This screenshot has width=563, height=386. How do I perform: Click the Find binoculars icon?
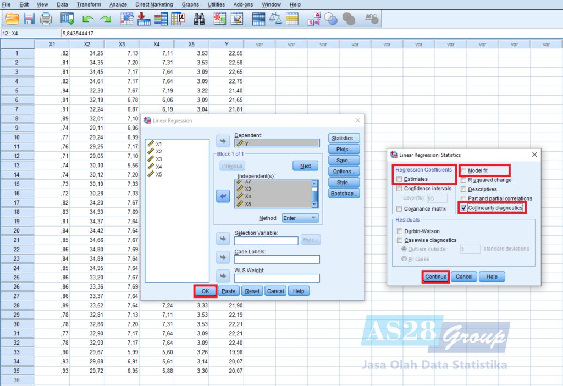[x=200, y=19]
